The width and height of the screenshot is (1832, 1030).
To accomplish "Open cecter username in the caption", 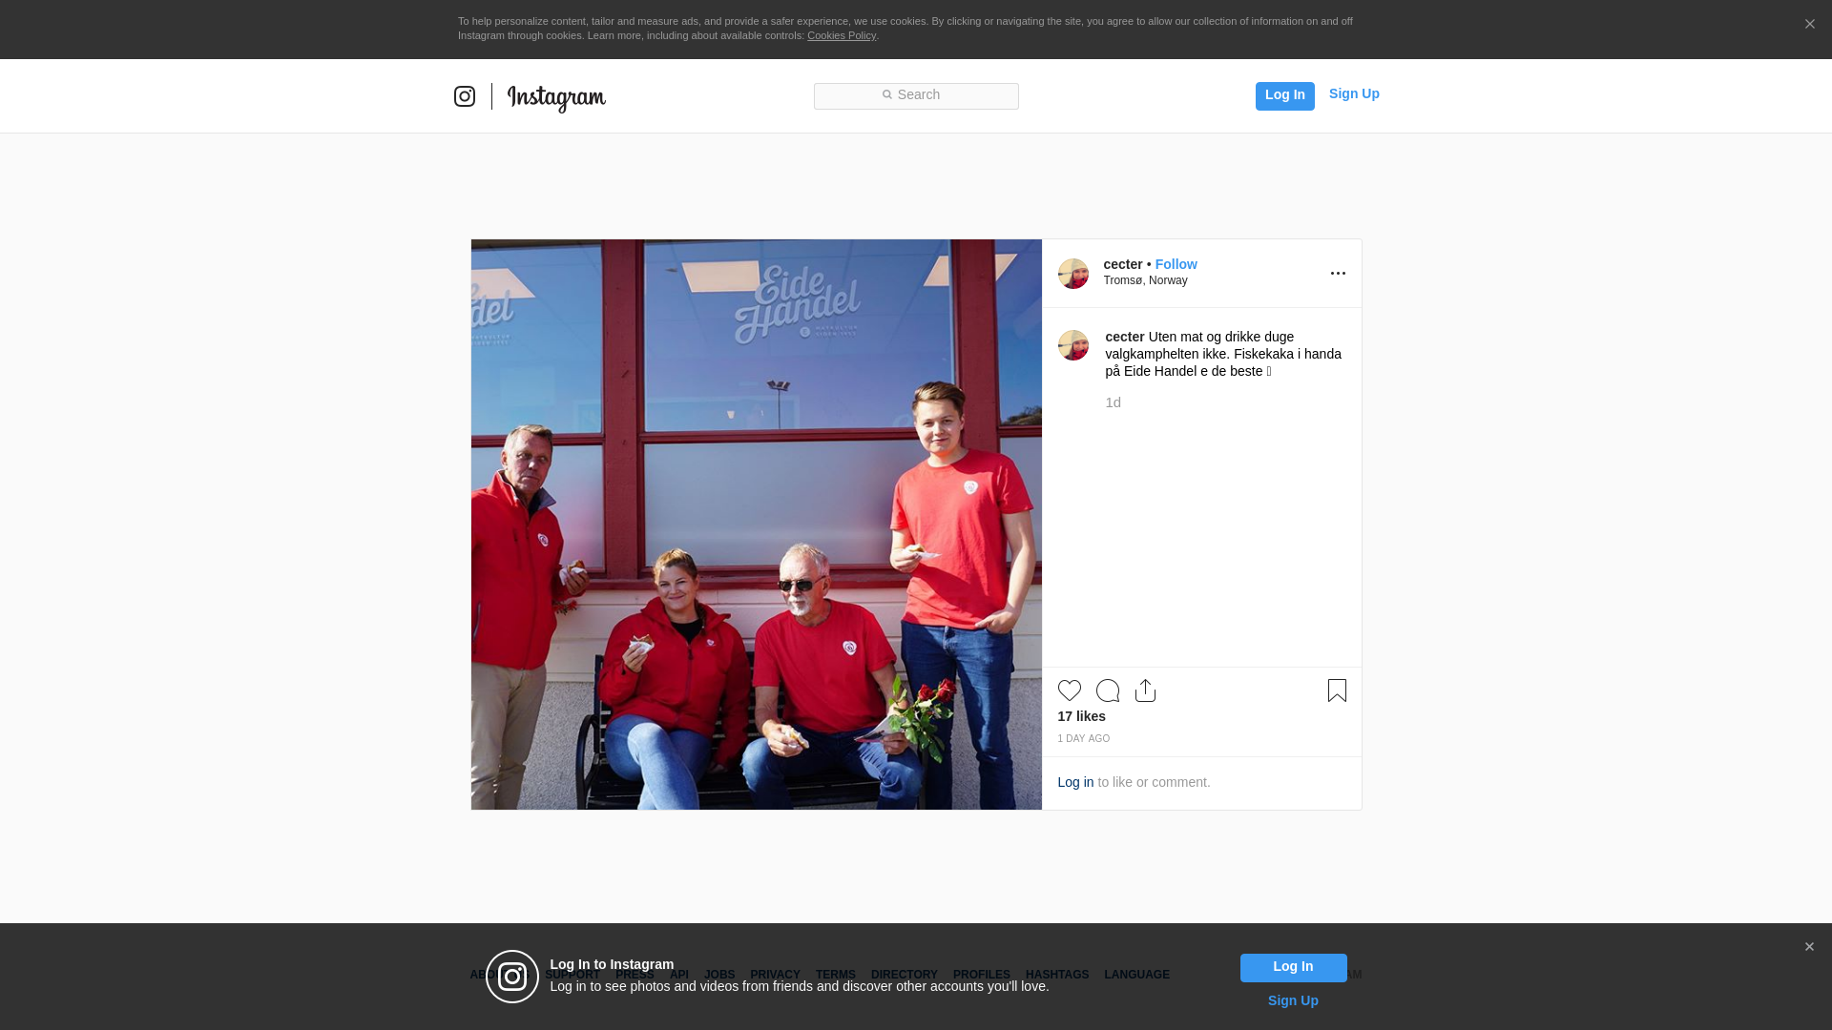I will (1125, 337).
